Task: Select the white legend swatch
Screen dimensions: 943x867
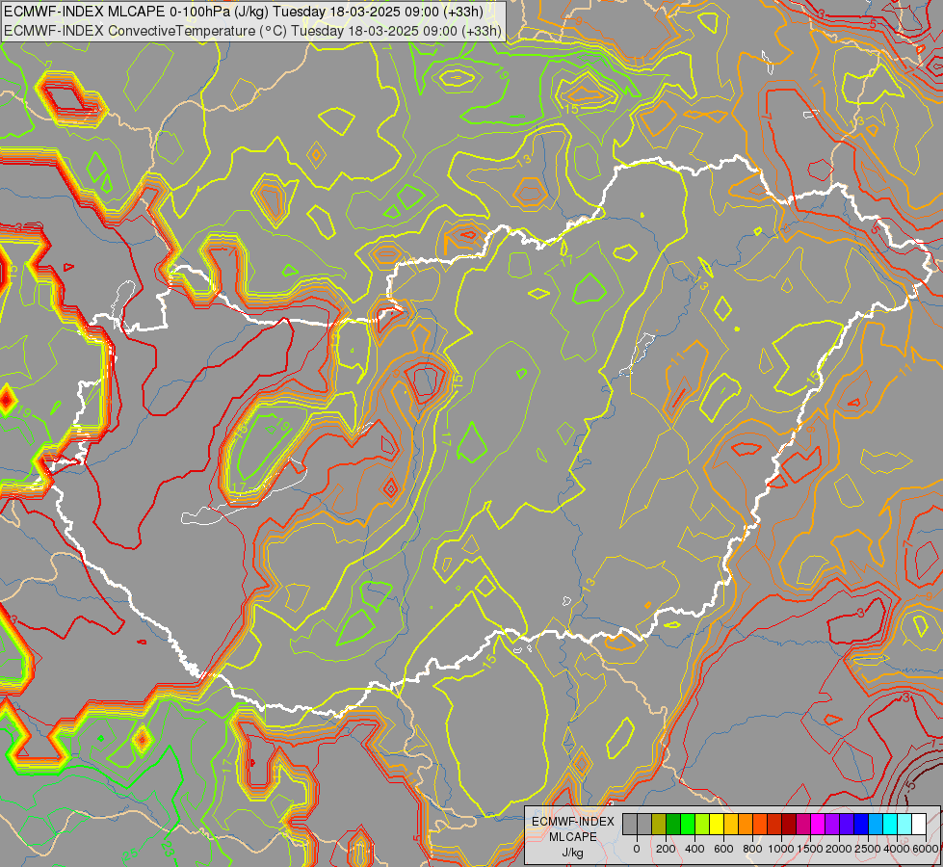Action: 920,825
